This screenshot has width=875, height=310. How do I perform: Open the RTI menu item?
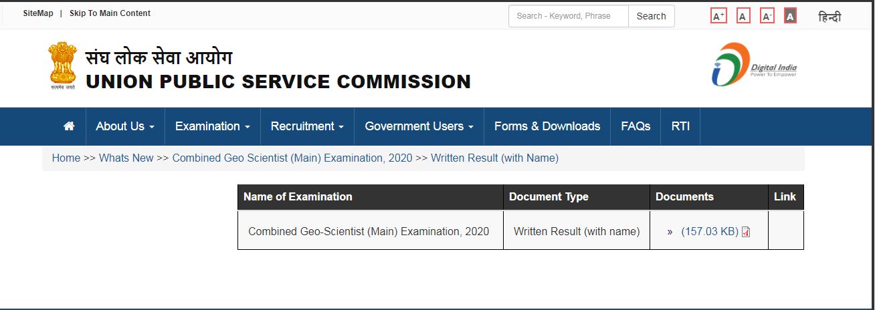tap(680, 126)
